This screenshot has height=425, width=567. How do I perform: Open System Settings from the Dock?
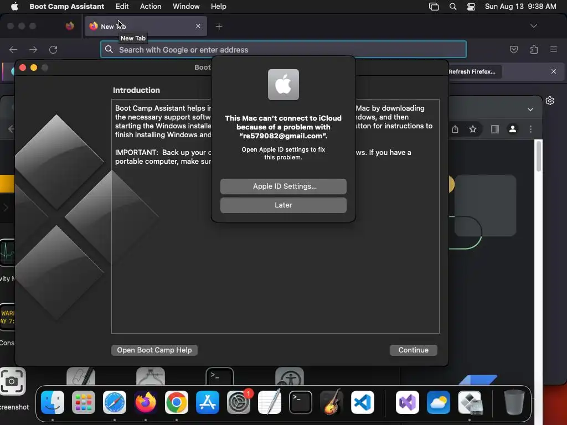[x=239, y=402]
